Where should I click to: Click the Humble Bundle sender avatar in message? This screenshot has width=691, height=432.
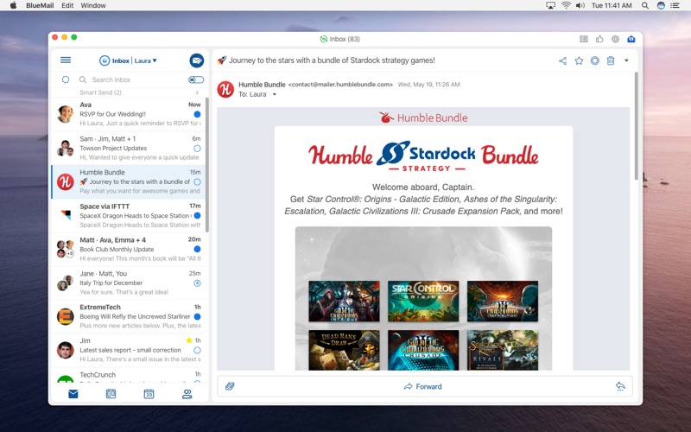coord(225,90)
